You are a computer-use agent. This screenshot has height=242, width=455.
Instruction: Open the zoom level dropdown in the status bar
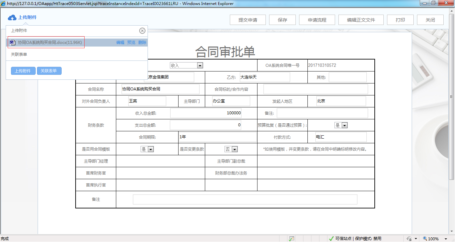coord(446,239)
